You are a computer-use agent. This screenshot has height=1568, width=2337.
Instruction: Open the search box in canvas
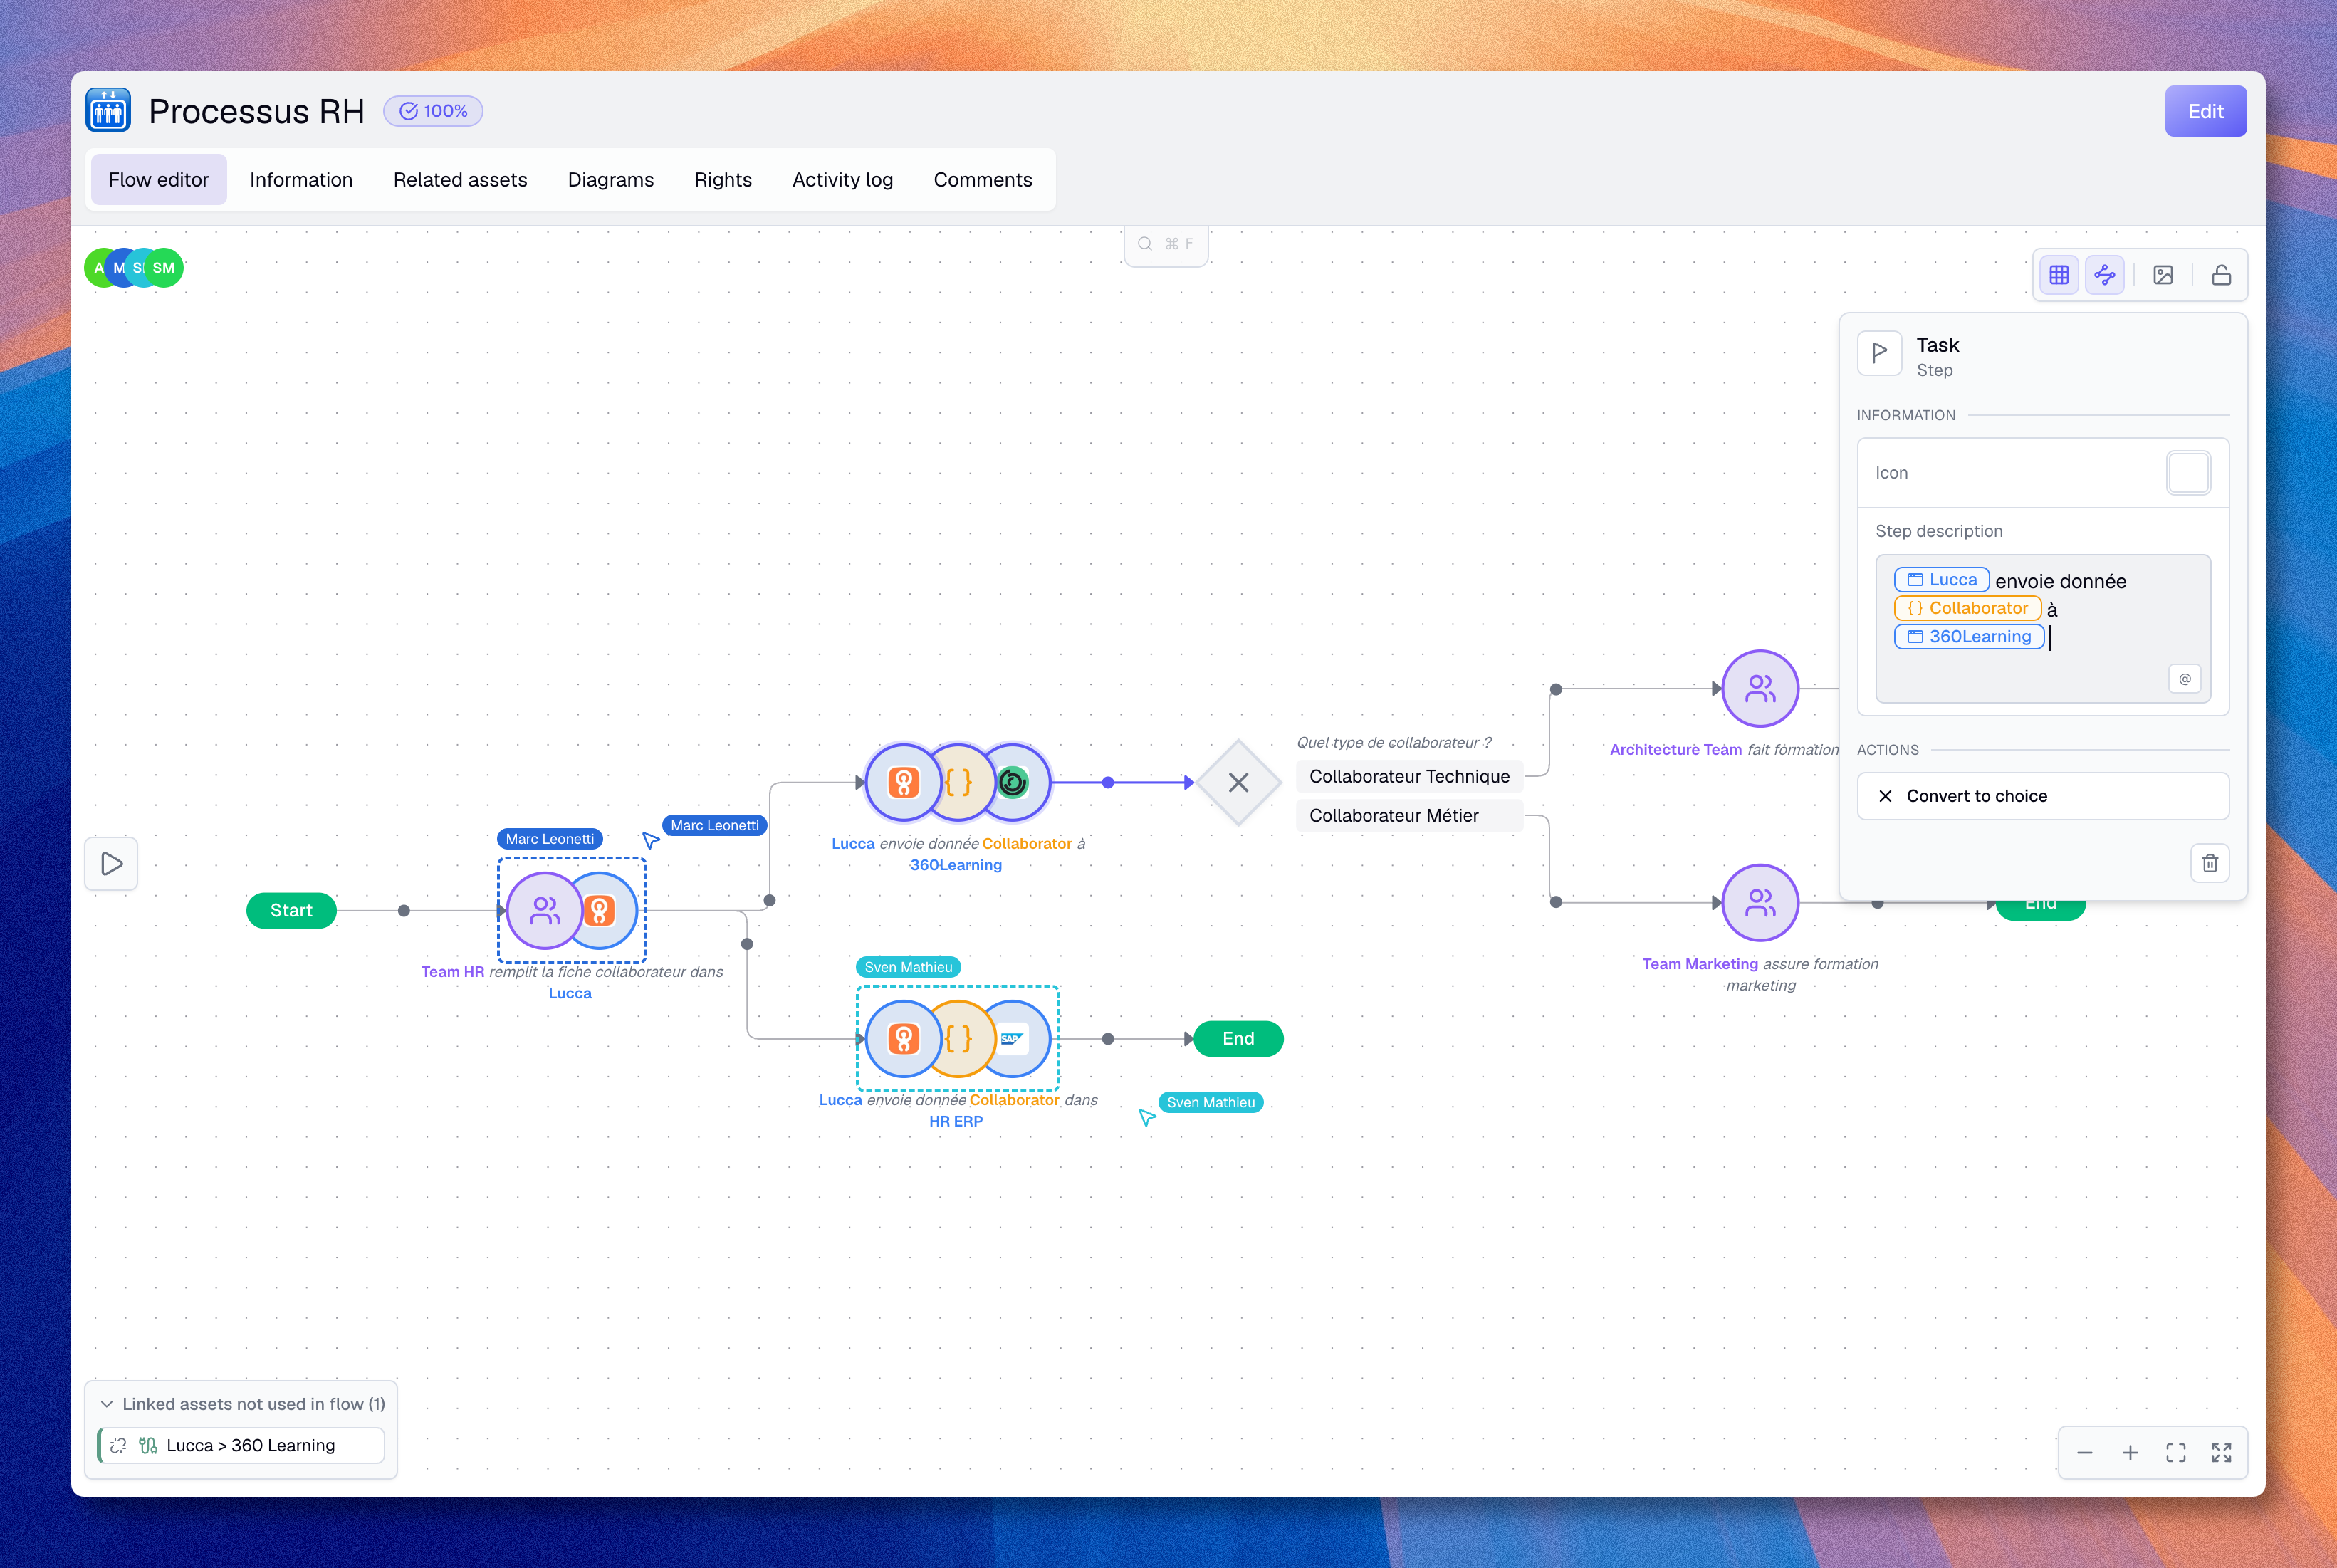(x=1166, y=244)
